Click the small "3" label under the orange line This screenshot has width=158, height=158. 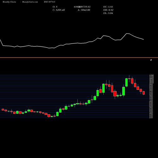coord(151,60)
